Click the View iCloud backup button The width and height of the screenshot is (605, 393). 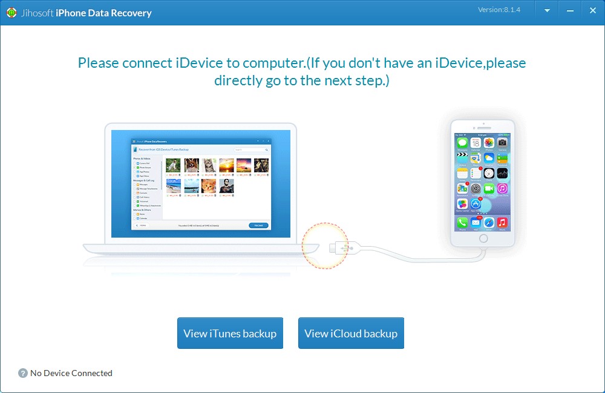(x=351, y=333)
